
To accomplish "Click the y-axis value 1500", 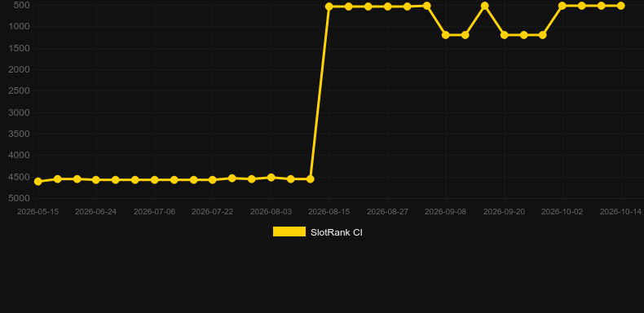I will coord(20,48).
